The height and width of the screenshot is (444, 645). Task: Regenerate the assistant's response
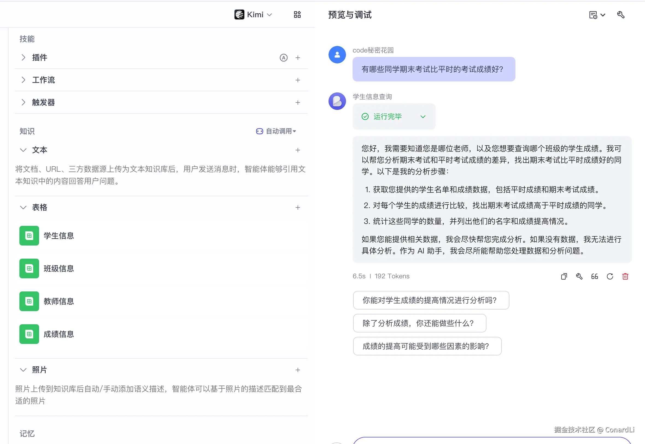(x=610, y=276)
